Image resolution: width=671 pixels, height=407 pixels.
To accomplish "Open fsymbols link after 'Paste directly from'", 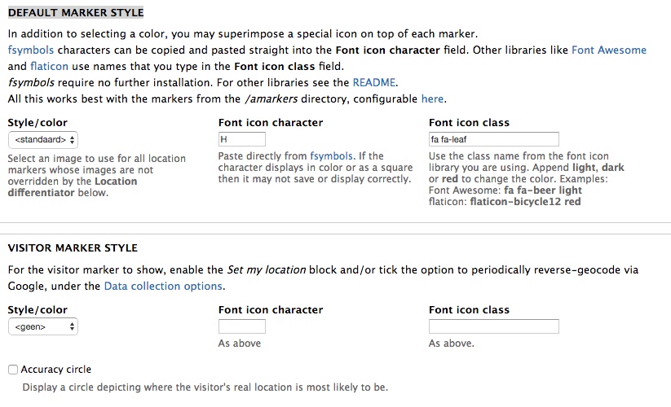I will (331, 155).
